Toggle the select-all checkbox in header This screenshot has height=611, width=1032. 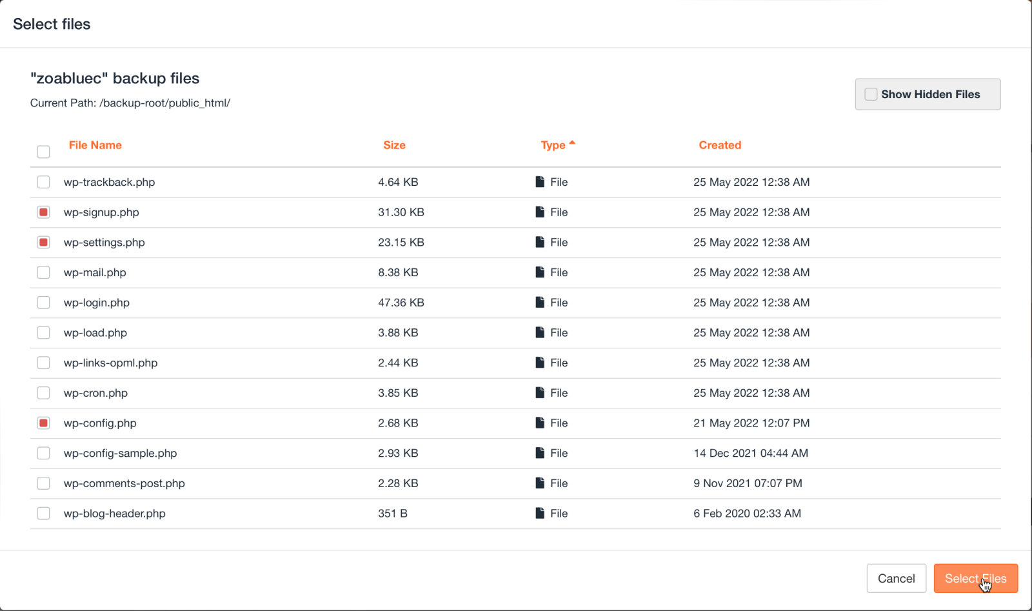[x=43, y=152]
